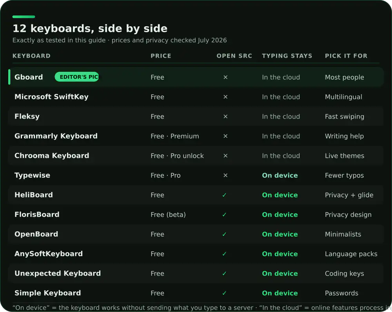Click the green checkmark in the OpenBoard row
The width and height of the screenshot is (392, 312).
pos(224,234)
